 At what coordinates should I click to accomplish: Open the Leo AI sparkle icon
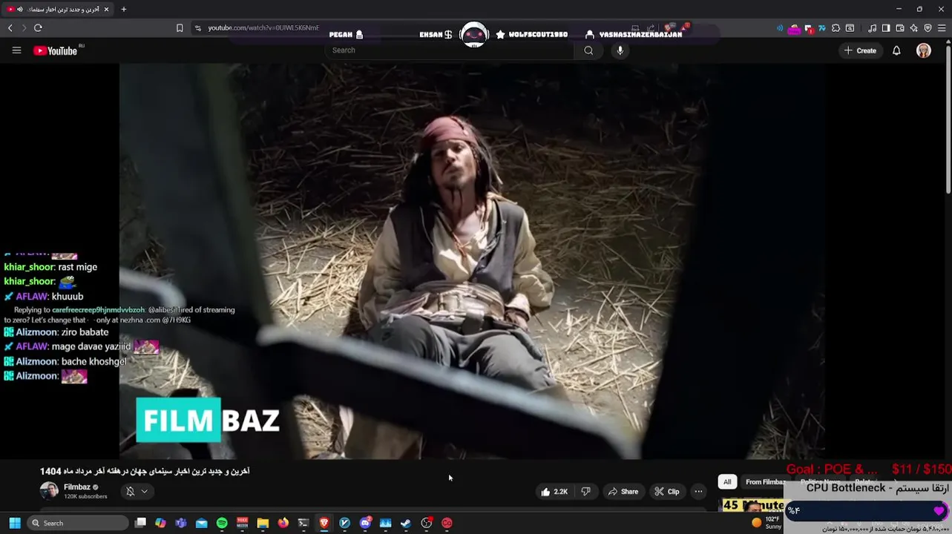[x=913, y=28]
